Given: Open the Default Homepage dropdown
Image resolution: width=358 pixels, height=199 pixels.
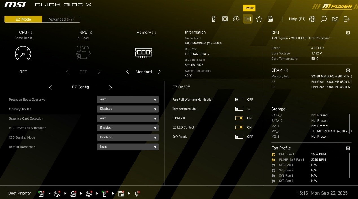Looking at the screenshot, I should pyautogui.click(x=128, y=147).
